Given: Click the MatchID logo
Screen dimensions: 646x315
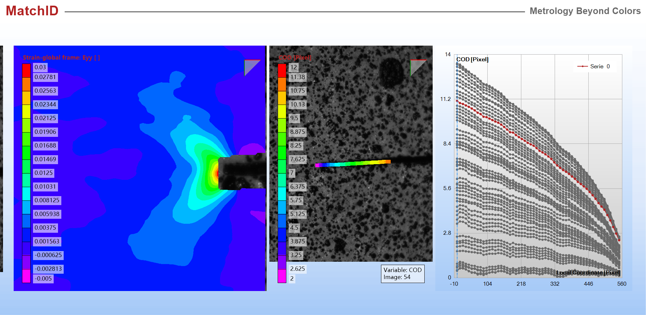Looking at the screenshot, I should pos(32,11).
